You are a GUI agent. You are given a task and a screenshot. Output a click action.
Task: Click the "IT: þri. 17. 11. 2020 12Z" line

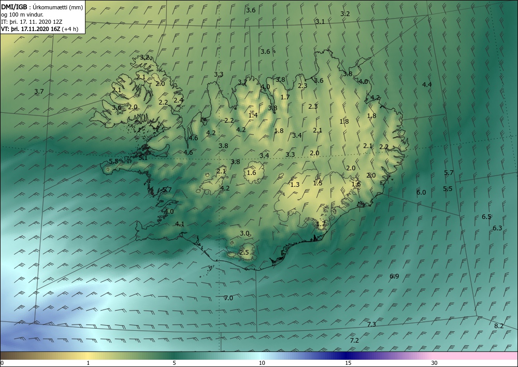(32, 22)
